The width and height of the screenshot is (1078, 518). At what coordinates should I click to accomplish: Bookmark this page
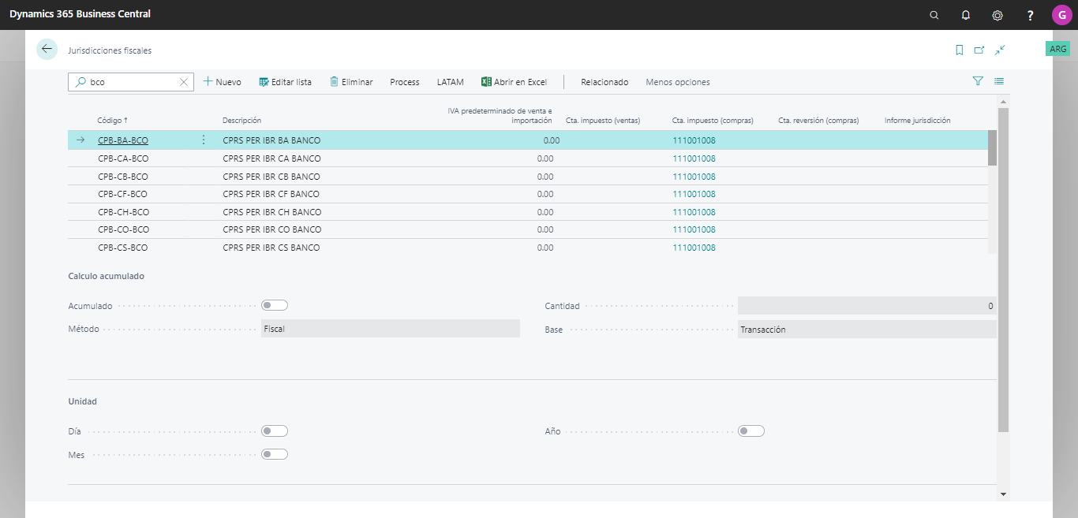point(960,50)
